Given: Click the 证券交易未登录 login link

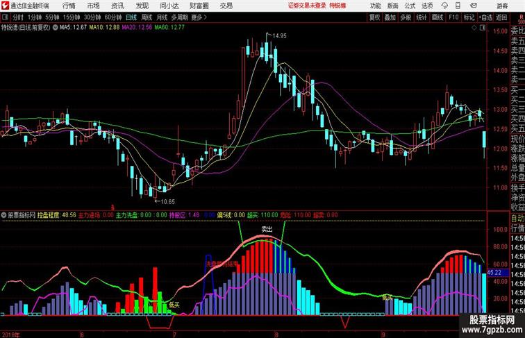Looking at the screenshot, I should (x=307, y=6).
